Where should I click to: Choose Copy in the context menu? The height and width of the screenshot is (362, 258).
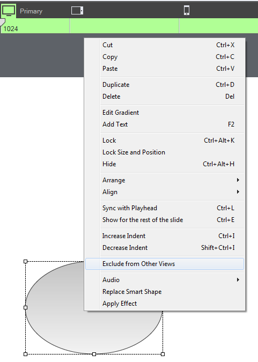(x=165, y=57)
